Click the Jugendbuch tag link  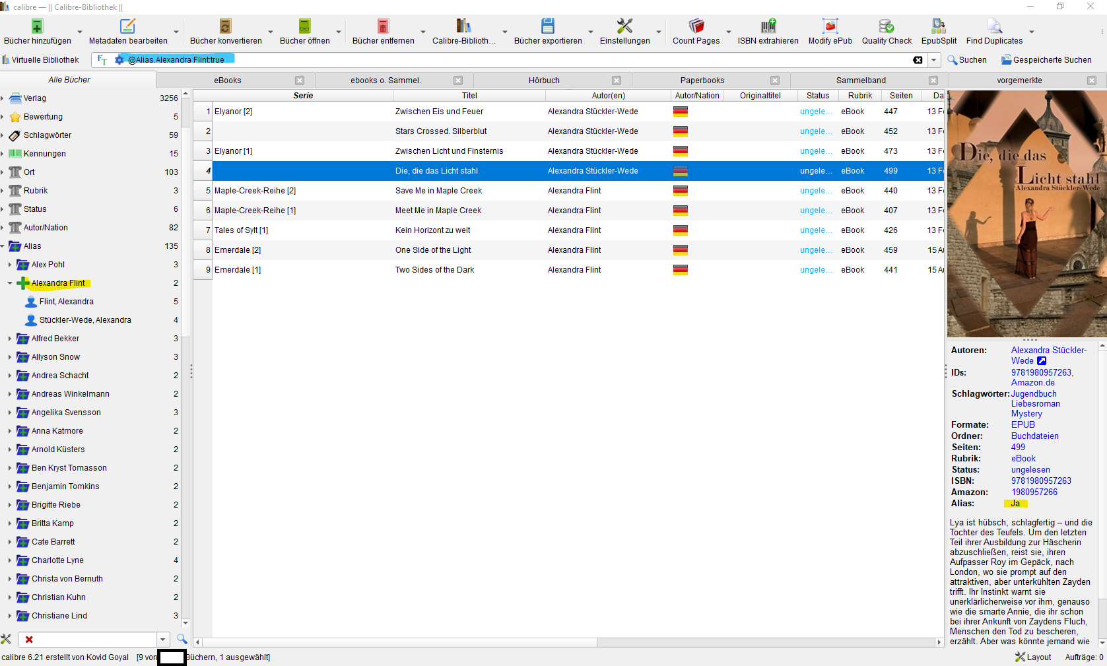pyautogui.click(x=1034, y=394)
